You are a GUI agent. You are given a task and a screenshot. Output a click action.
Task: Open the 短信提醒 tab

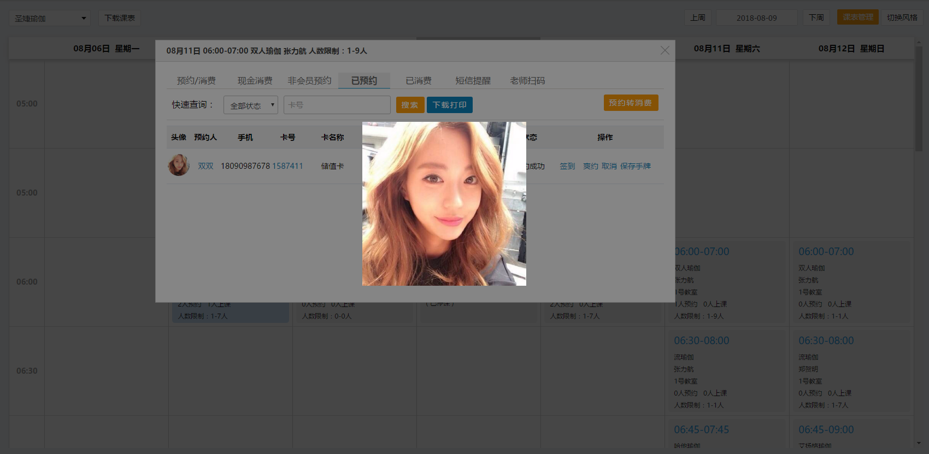tap(473, 81)
